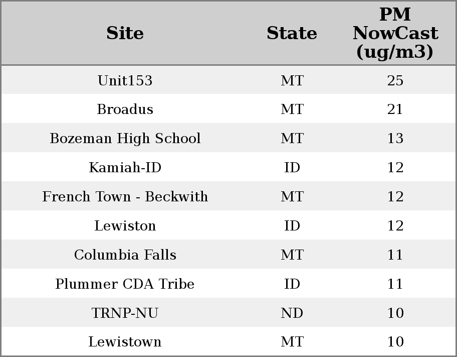
Task: Click Bozeman High School's value 13
Action: click(395, 139)
